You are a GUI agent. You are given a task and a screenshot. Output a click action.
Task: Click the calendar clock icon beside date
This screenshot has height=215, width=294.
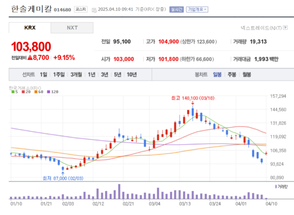[x=94, y=10]
